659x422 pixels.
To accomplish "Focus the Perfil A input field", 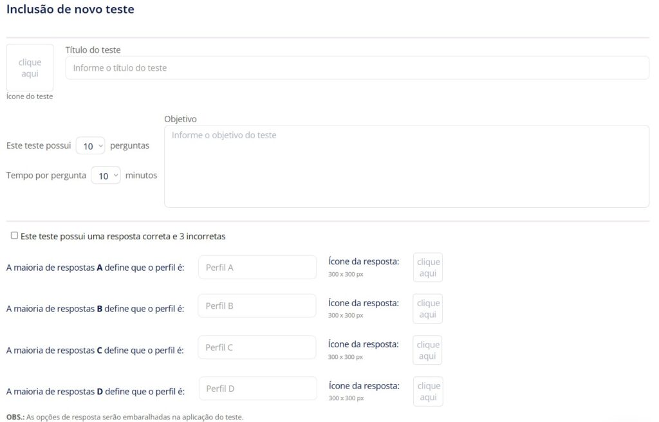I will (x=257, y=267).
